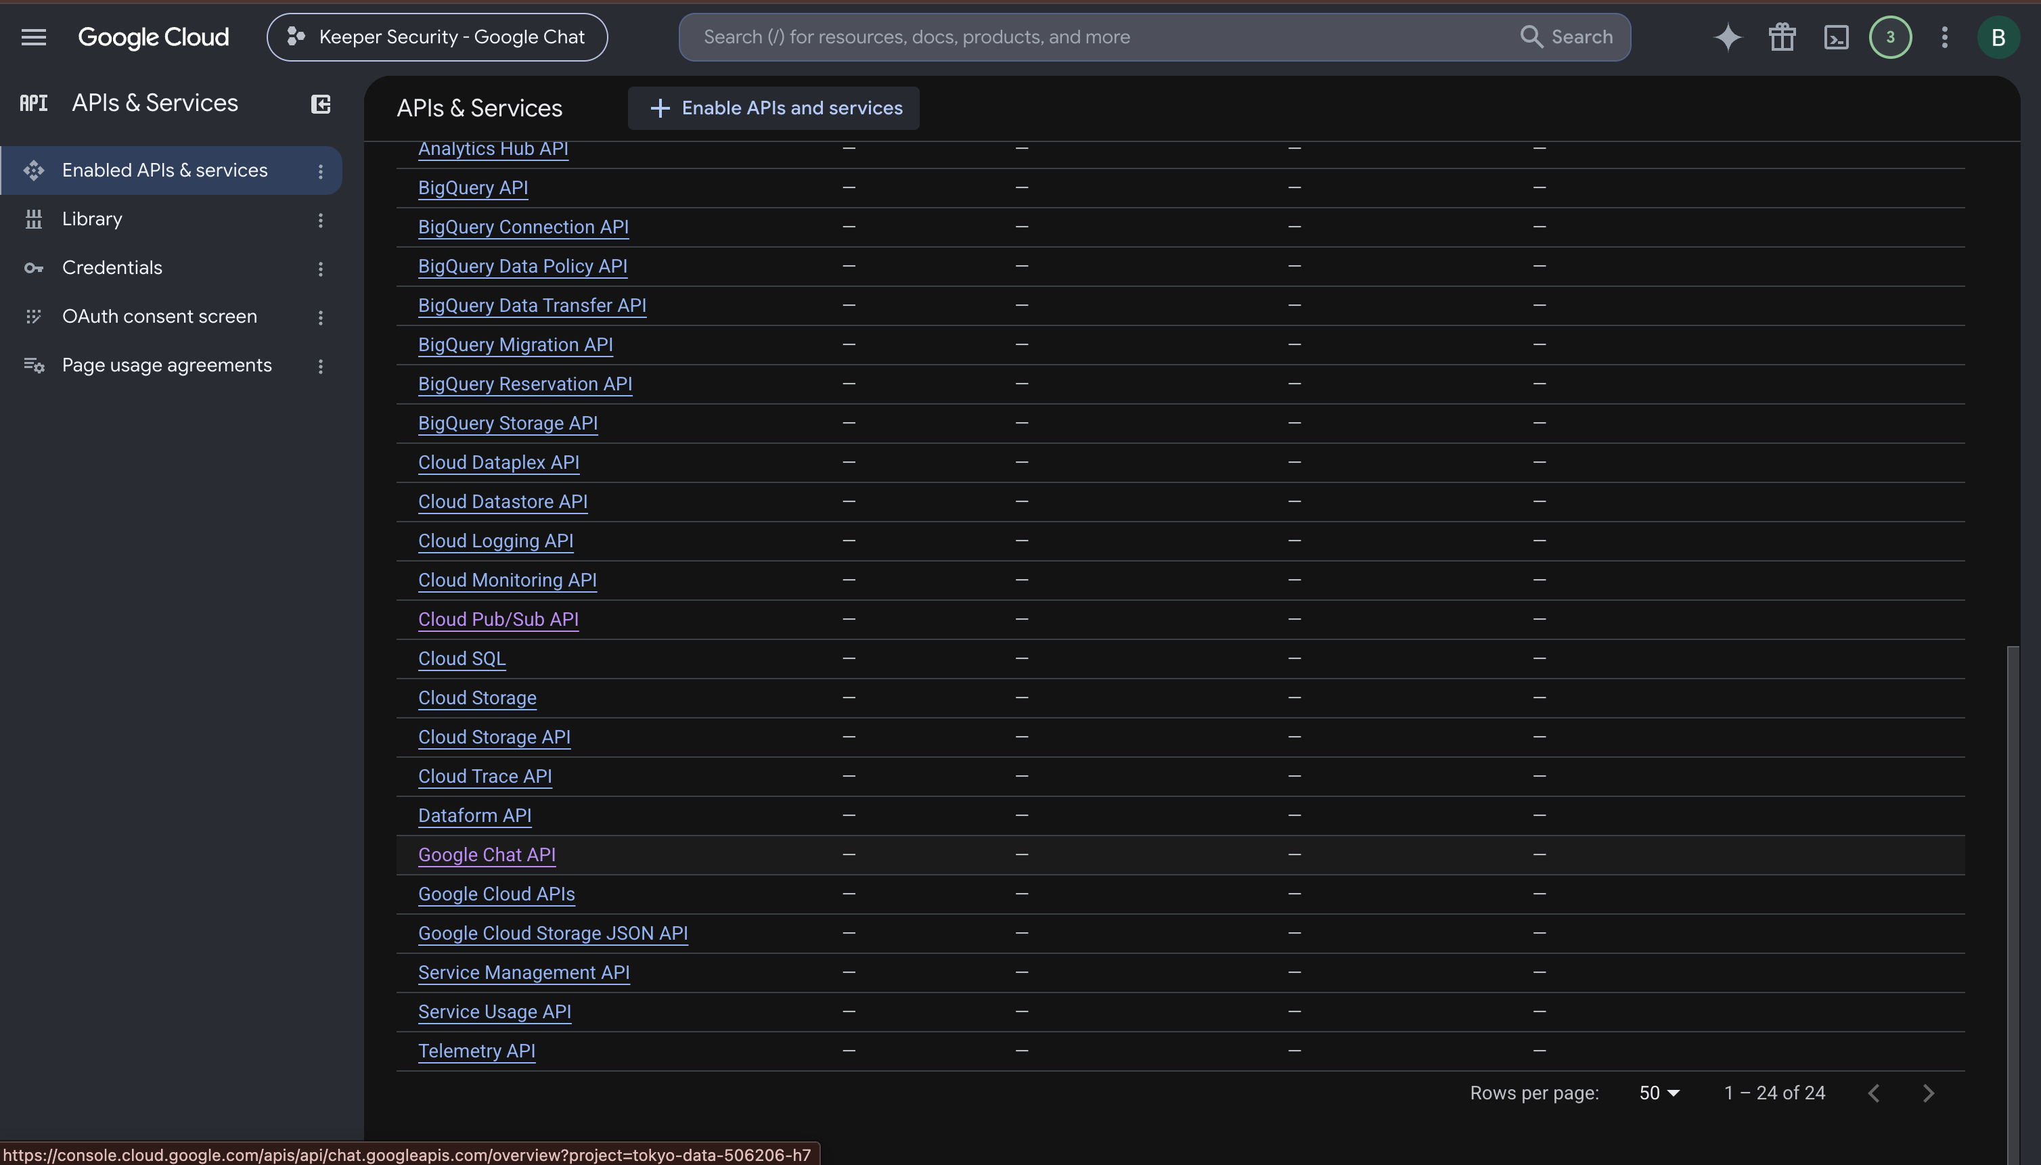
Task: Open more options beside Library
Action: (320, 220)
